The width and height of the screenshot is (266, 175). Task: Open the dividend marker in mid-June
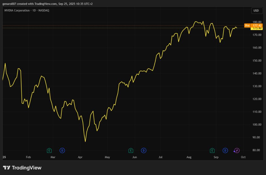(x=143, y=150)
